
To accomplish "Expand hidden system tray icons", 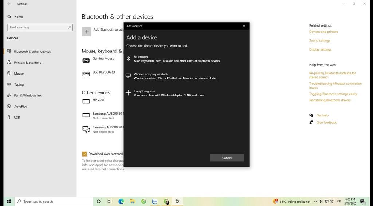I will 315,202.
